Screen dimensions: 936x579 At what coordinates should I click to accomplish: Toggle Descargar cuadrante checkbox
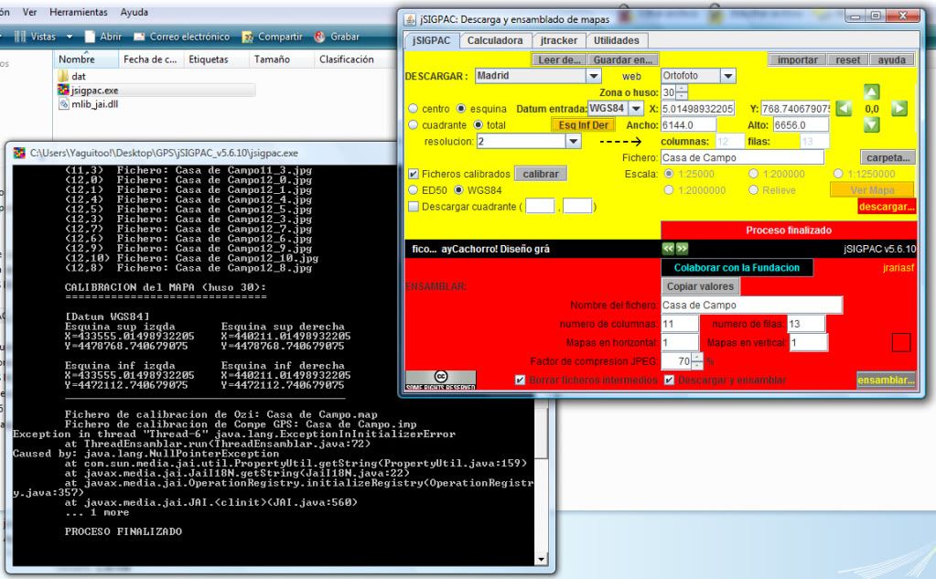tap(413, 207)
